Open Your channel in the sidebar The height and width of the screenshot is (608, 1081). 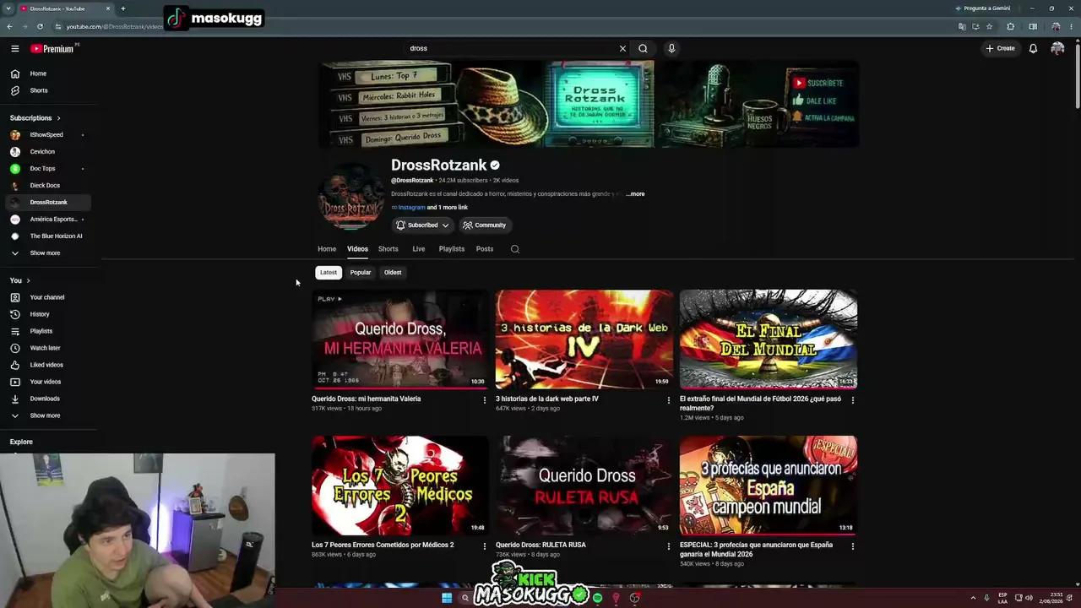tap(48, 297)
